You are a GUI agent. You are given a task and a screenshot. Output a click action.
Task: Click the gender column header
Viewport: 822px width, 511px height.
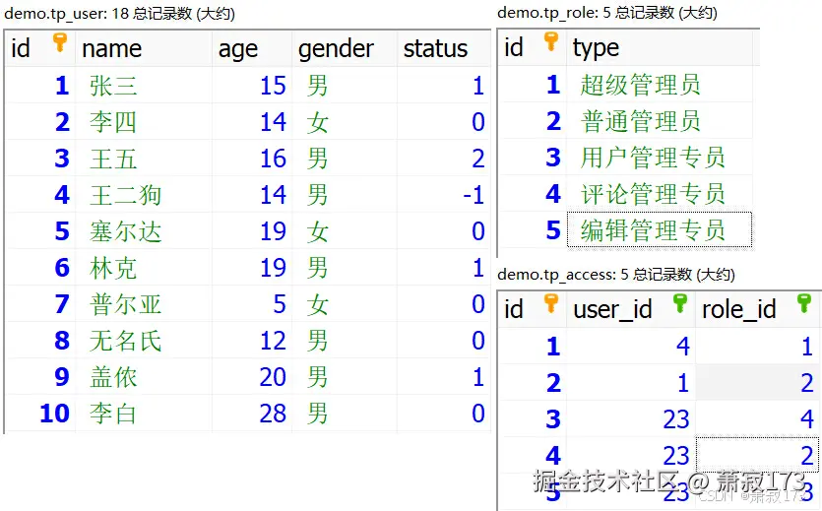(x=345, y=49)
